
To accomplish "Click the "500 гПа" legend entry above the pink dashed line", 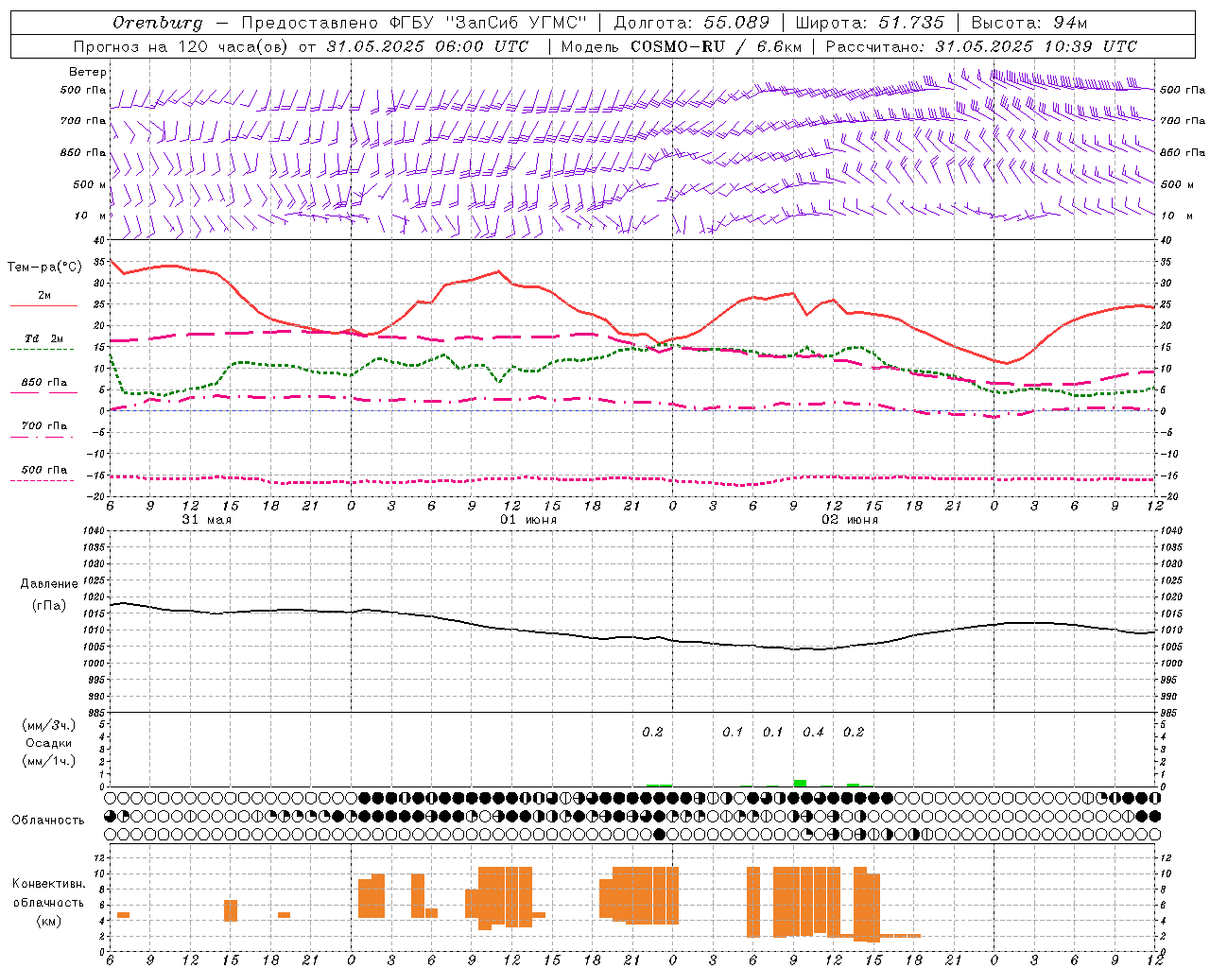I will coord(44,470).
